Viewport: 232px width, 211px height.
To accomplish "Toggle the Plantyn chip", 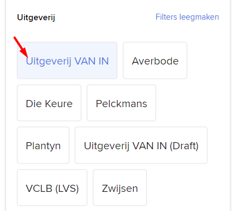I will 43,145.
